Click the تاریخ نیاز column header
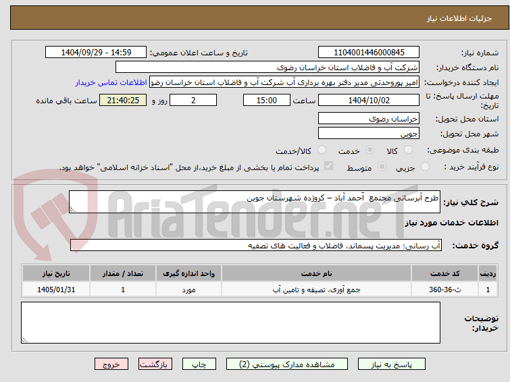This screenshot has height=382, width=510. [x=56, y=273]
